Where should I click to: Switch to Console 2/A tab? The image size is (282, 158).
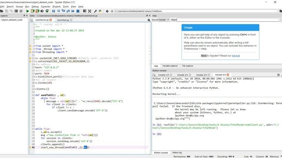tap(182, 75)
